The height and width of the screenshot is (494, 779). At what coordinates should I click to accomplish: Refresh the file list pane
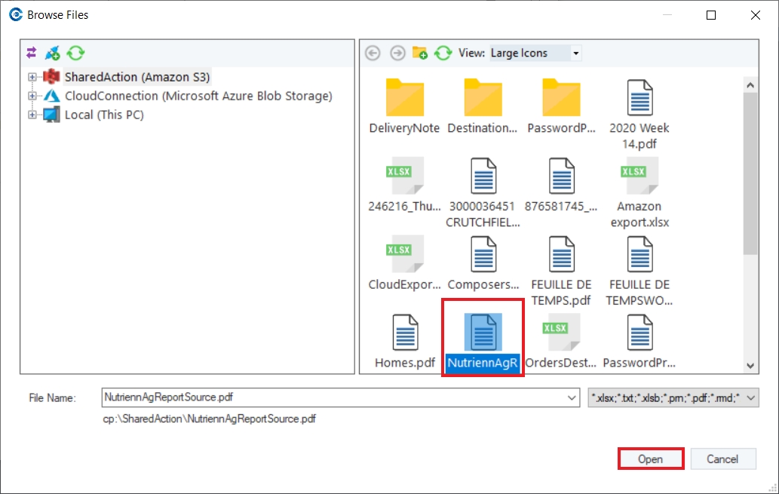point(443,53)
